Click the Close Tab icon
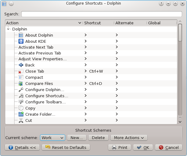 pyautogui.click(x=21, y=71)
